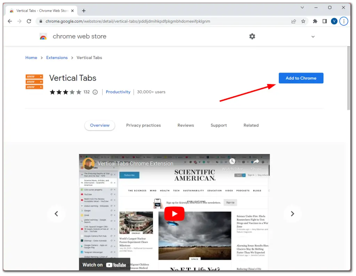Open the Chrome three-dot menu
This screenshot has height=276, width=356.
pyautogui.click(x=343, y=21)
